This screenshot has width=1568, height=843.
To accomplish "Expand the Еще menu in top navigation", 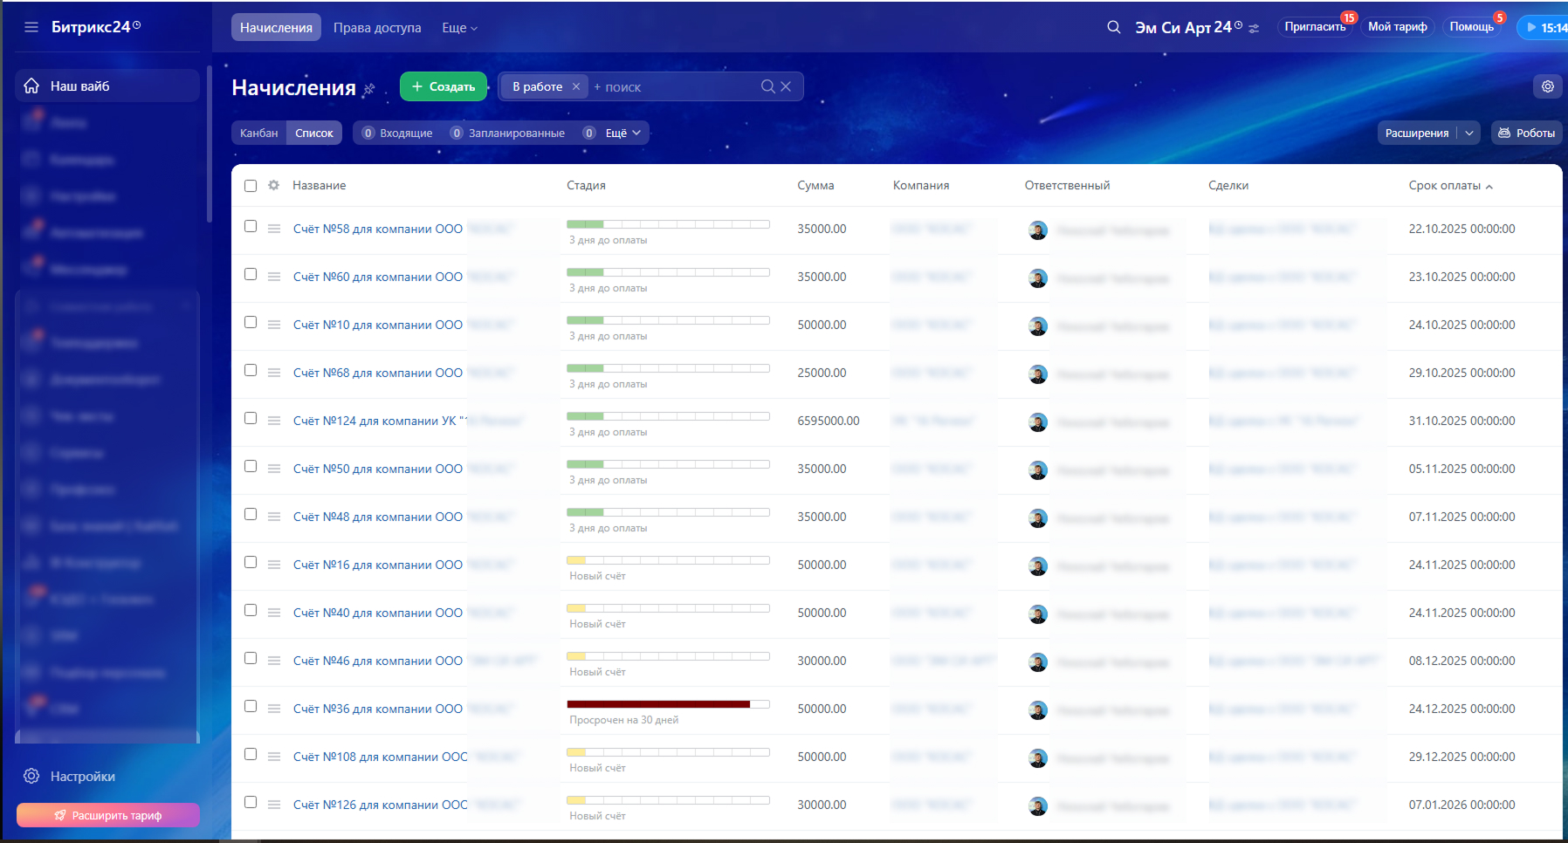I will click(x=459, y=28).
